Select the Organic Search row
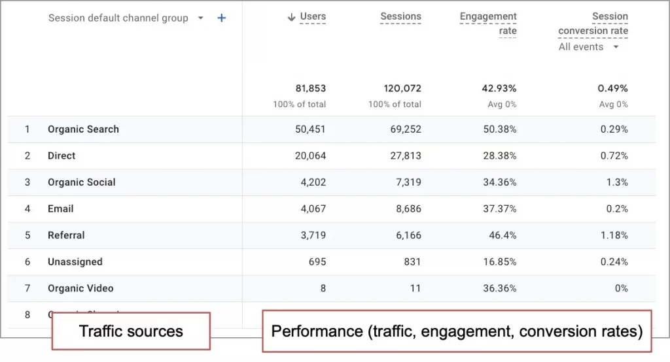Image resolution: width=670 pixels, height=362 pixels. [x=83, y=129]
